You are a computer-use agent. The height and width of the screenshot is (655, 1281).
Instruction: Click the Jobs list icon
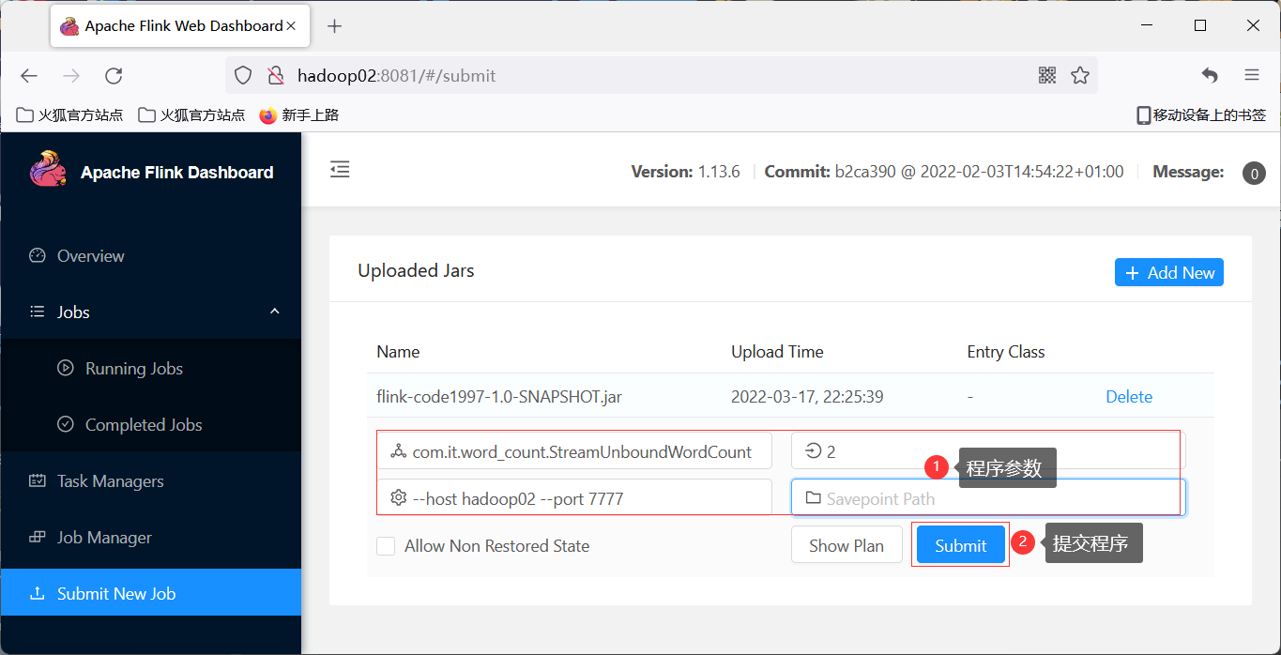coord(38,312)
